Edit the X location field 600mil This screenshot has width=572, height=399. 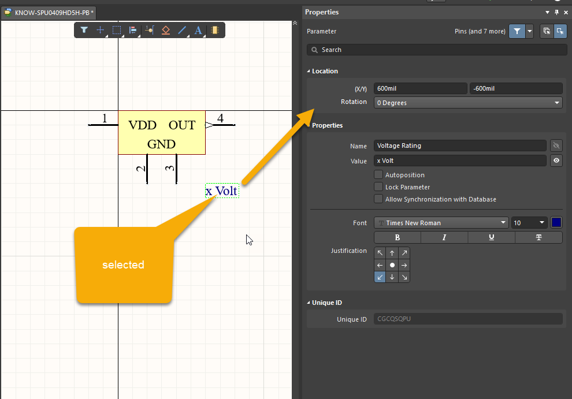pos(420,88)
